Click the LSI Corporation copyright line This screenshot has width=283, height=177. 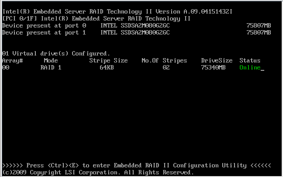98,173
